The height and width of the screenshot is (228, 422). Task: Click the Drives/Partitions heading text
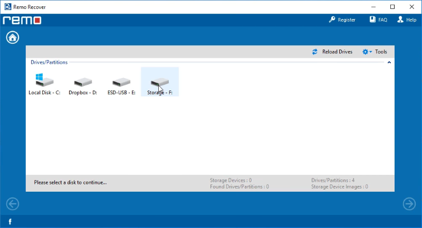tap(49, 62)
